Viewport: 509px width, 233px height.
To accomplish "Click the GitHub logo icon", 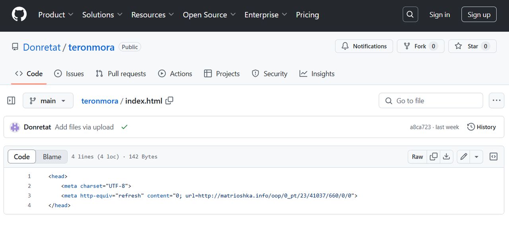I will [x=19, y=15].
